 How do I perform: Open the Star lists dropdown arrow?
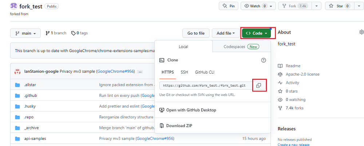(358, 6)
